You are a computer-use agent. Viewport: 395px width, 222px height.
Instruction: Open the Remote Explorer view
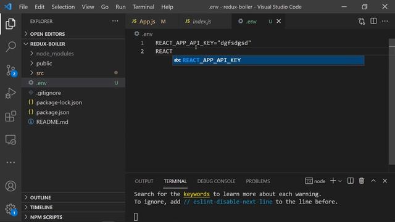(10, 140)
